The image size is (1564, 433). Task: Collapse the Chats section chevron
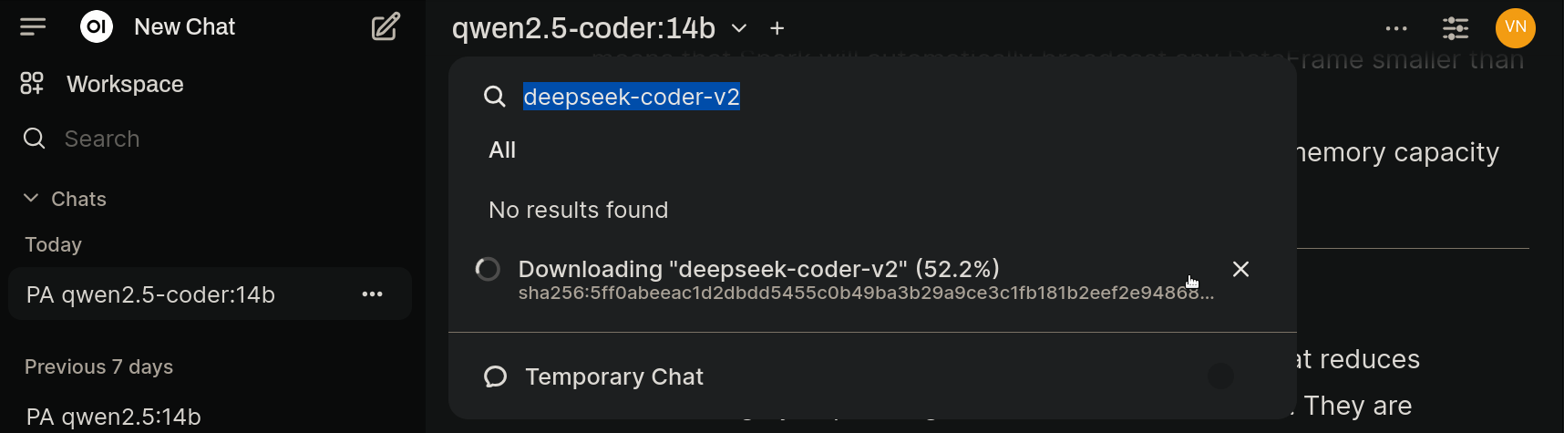pos(31,198)
